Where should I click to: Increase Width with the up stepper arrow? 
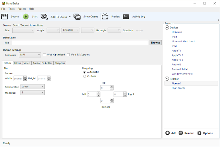(x=25, y=77)
